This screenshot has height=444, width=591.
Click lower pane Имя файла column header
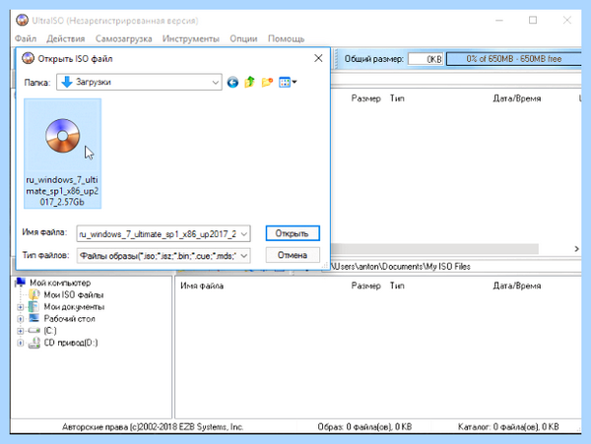click(x=202, y=285)
